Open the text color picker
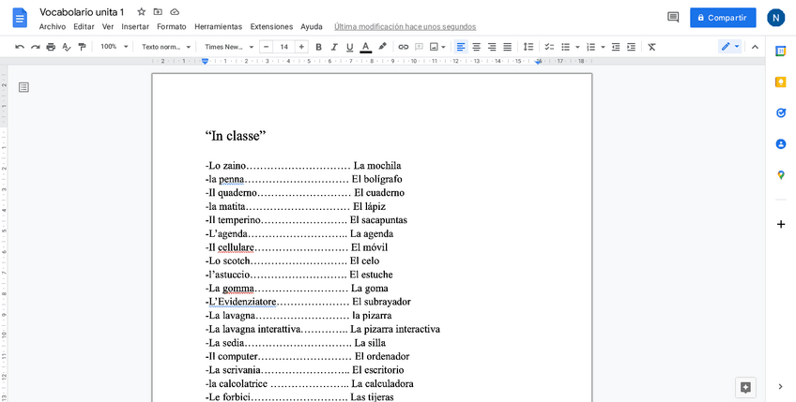The image size is (796, 402). [365, 47]
